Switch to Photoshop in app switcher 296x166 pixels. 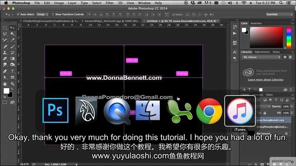[56, 110]
